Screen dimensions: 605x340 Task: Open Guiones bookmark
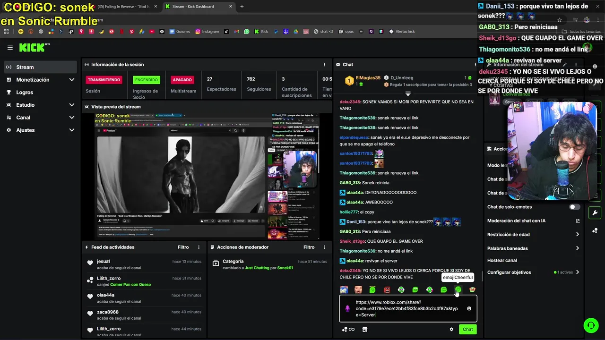click(x=180, y=32)
